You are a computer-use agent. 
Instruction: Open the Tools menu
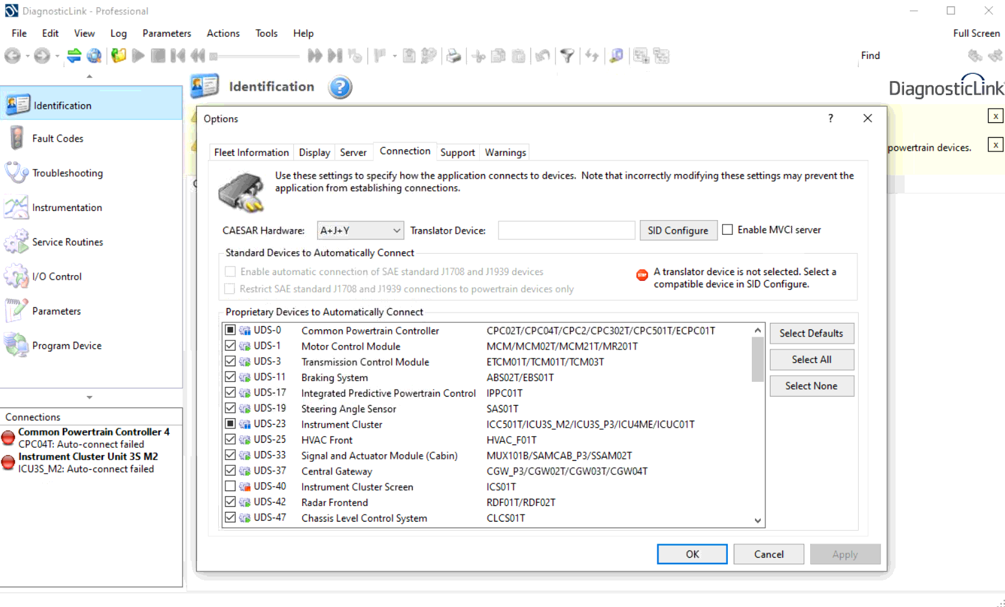[266, 33]
